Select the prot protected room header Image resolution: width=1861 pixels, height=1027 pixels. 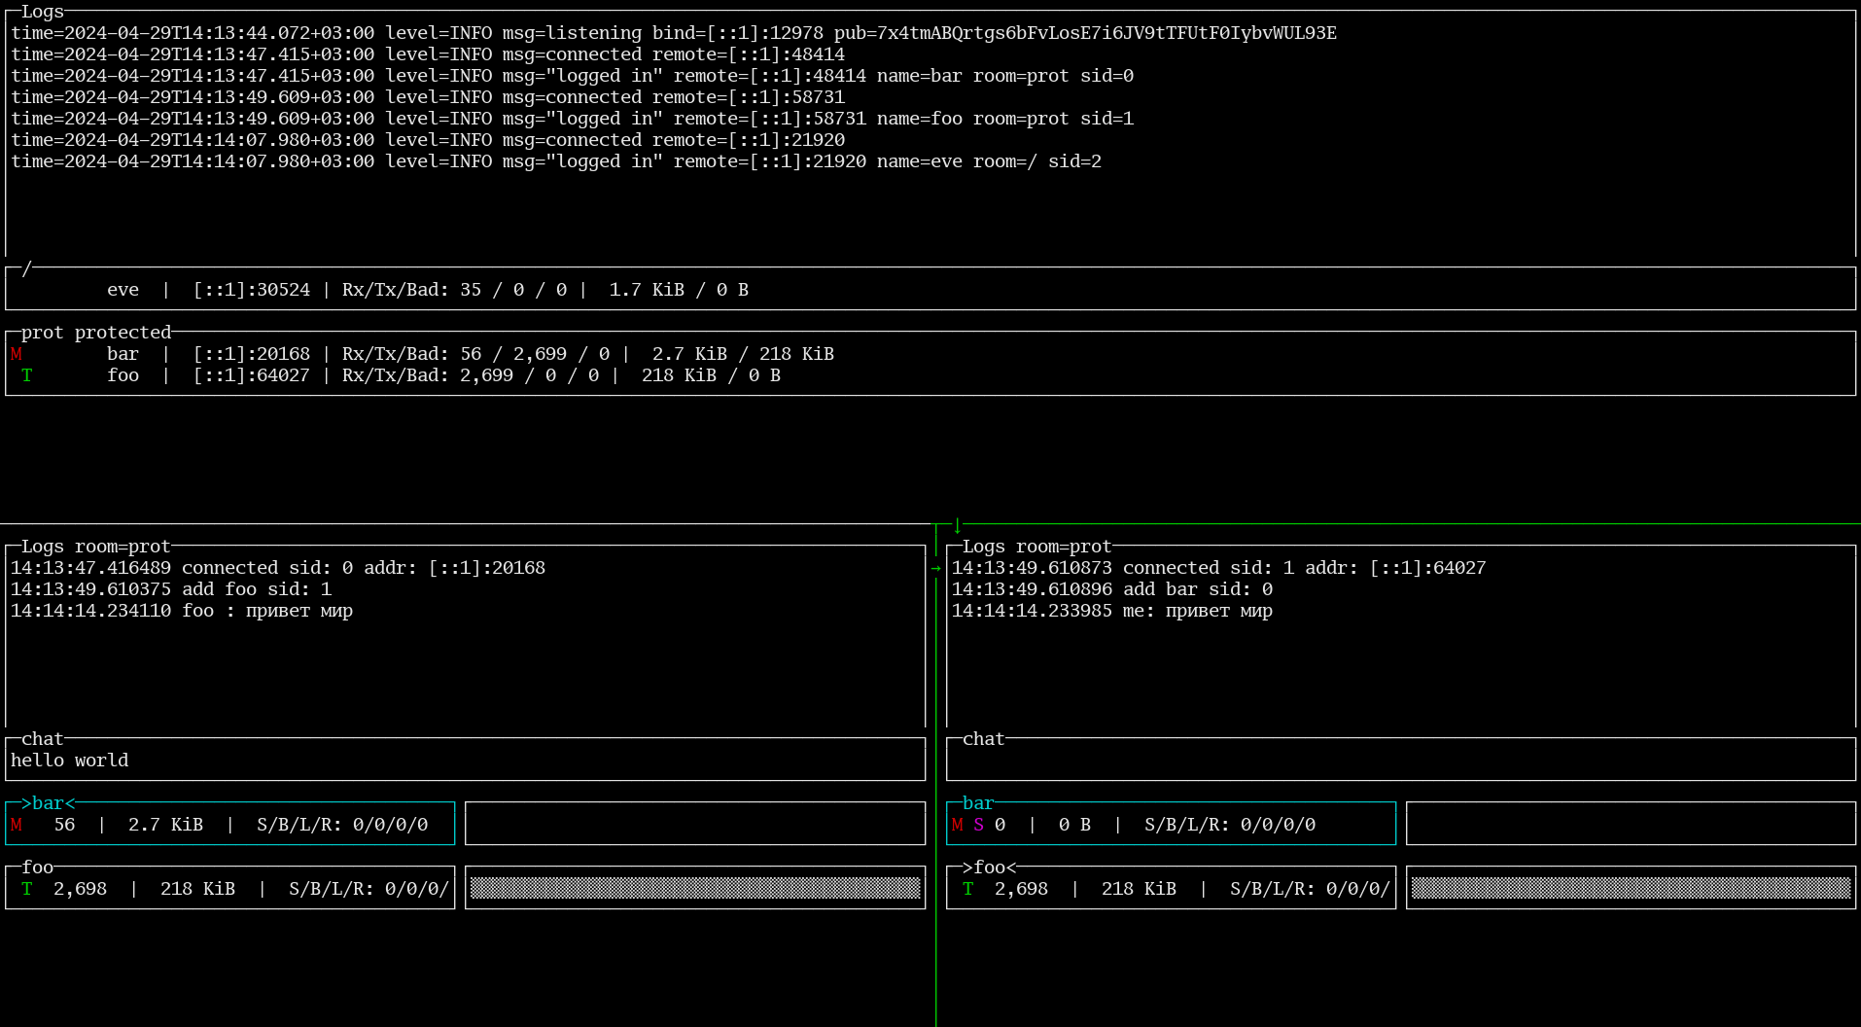(96, 333)
